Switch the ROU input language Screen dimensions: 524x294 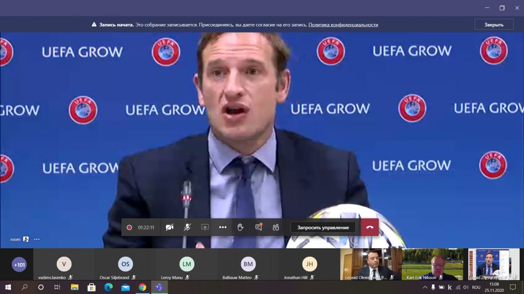click(x=476, y=287)
